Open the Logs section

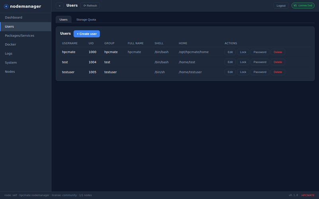[x=26, y=53]
